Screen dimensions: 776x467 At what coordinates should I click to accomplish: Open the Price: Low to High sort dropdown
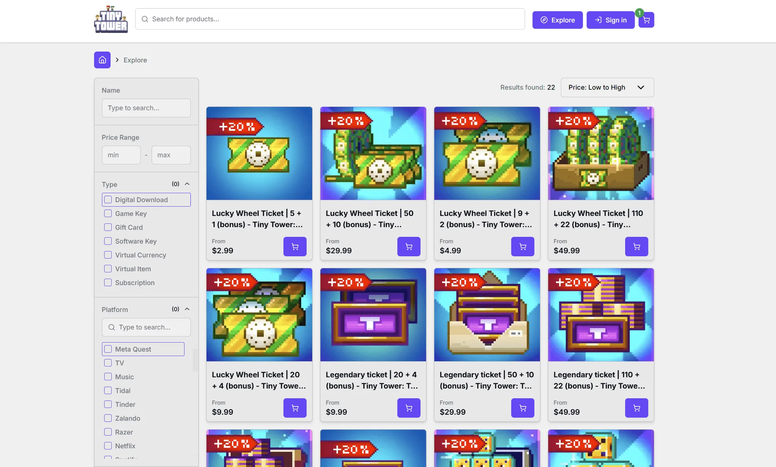point(607,87)
